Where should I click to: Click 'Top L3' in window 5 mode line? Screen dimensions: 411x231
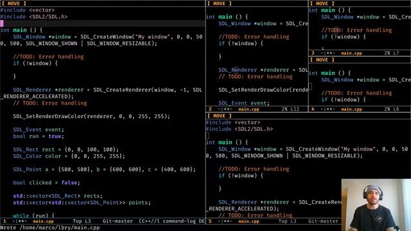click(287, 221)
